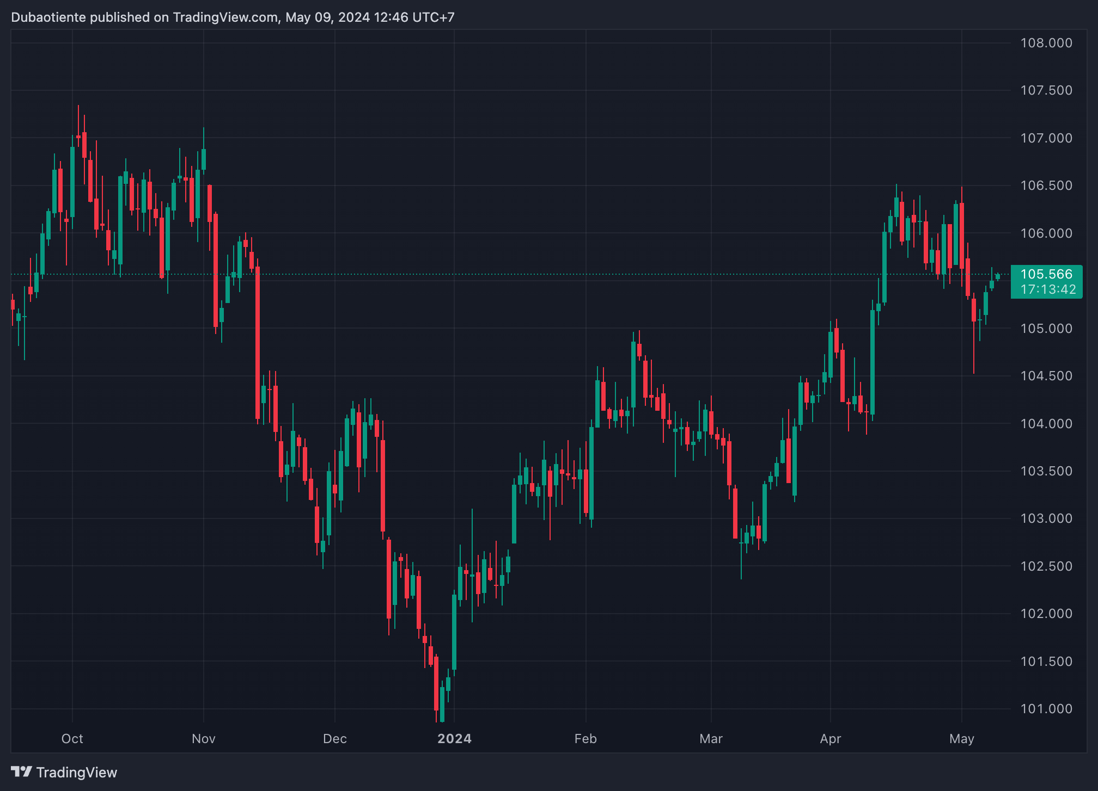
Task: Click the 102.500 price axis label
Action: (1046, 566)
